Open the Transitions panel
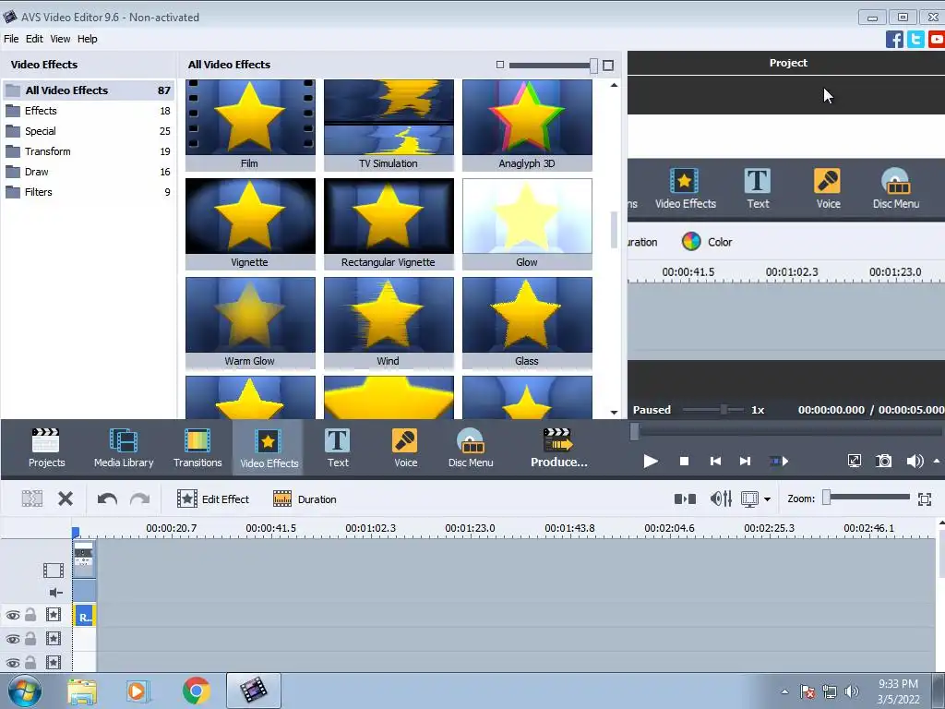 click(x=197, y=448)
